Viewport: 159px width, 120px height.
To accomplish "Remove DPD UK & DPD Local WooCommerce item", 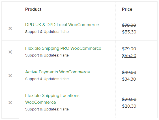I will [x=10, y=28].
